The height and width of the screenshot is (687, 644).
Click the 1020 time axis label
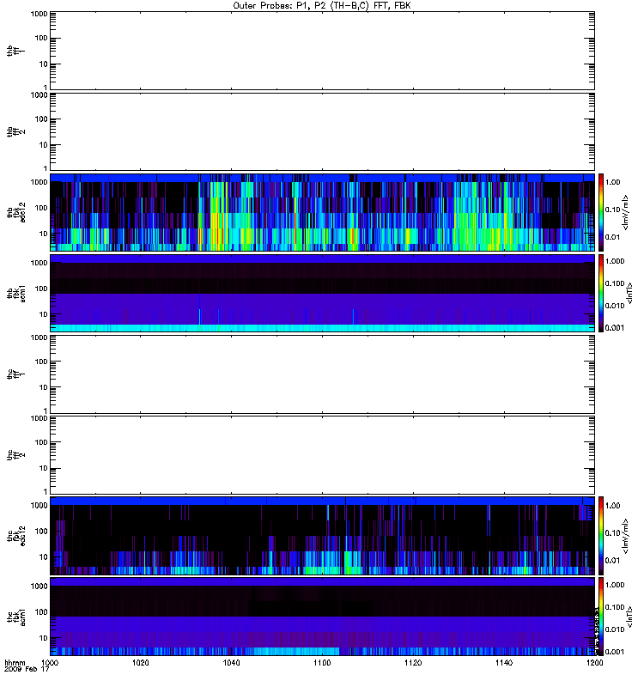click(x=141, y=664)
